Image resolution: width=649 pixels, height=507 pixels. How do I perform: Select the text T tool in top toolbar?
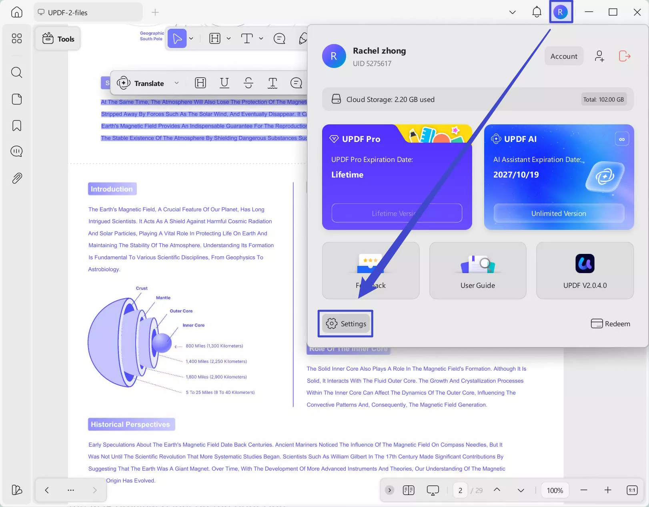coord(247,38)
